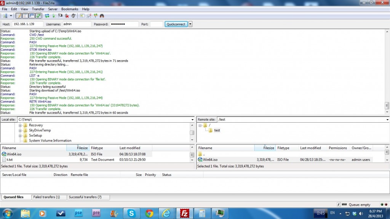
Task: Open the Windows Start button
Action: [x=8, y=214]
